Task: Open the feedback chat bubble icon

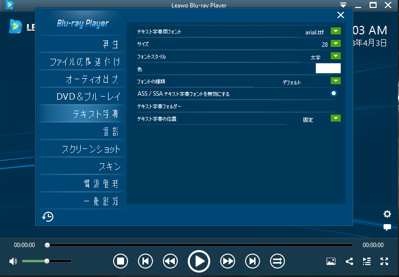Action: tap(387, 227)
